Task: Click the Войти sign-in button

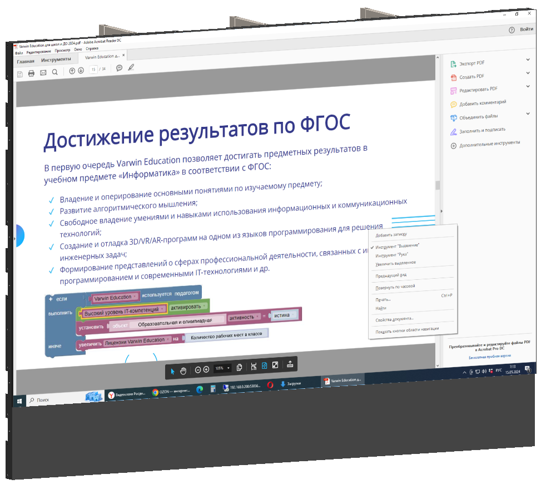Action: pyautogui.click(x=527, y=29)
